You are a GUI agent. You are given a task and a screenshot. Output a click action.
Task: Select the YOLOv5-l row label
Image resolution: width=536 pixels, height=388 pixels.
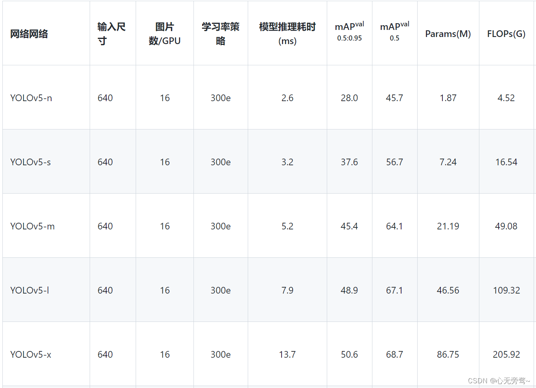30,290
